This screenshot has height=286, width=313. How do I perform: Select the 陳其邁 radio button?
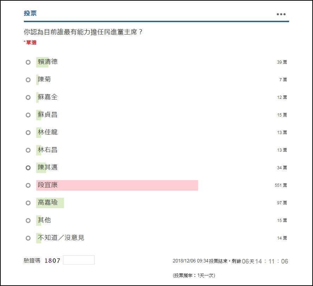[28, 168]
